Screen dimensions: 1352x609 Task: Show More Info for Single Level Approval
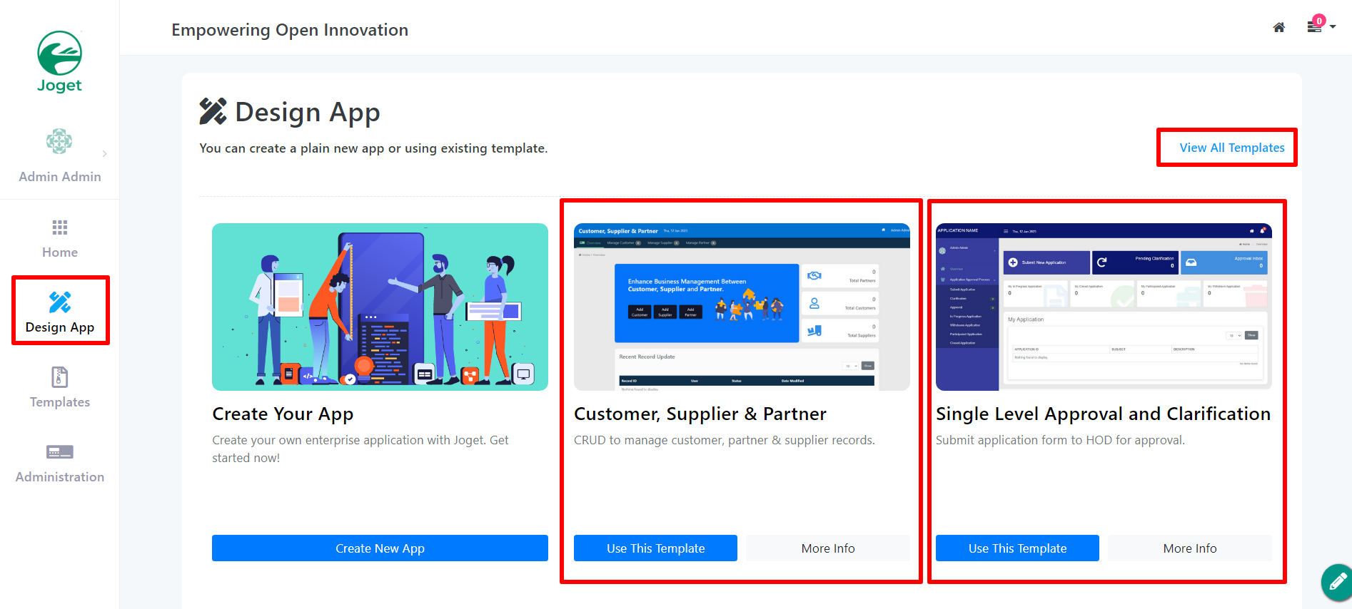click(x=1189, y=548)
